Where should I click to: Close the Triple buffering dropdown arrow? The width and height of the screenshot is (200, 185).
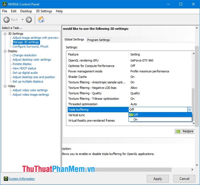click(x=189, y=109)
